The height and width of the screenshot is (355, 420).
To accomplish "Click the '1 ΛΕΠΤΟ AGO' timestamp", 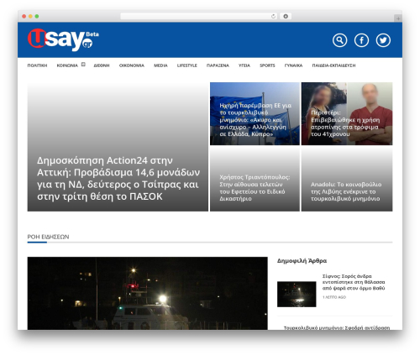I will [x=334, y=297].
